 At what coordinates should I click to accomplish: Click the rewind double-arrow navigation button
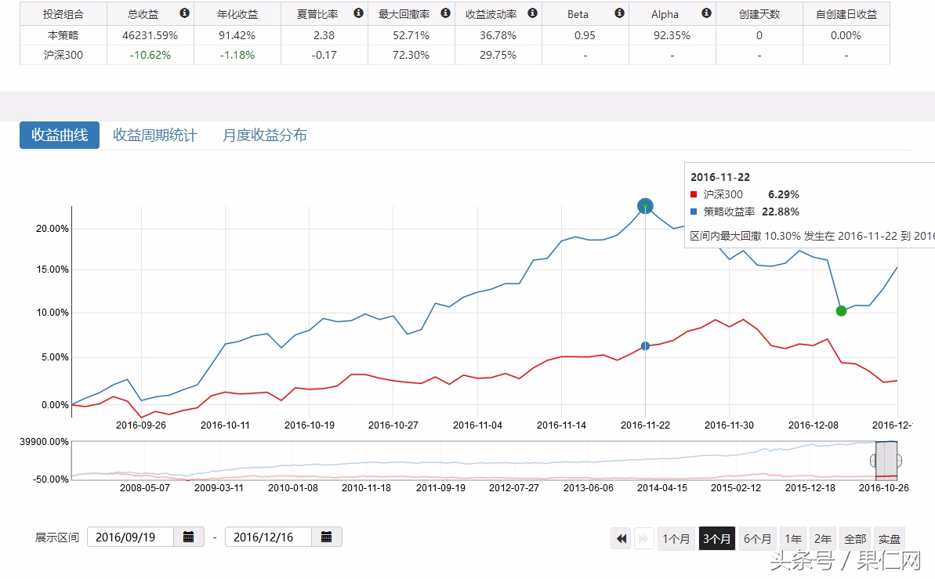(x=621, y=538)
